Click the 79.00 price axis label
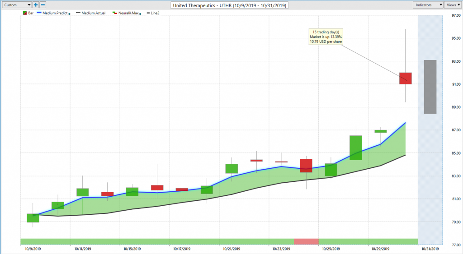Viewport: 463px width, 254px height. coord(456,222)
